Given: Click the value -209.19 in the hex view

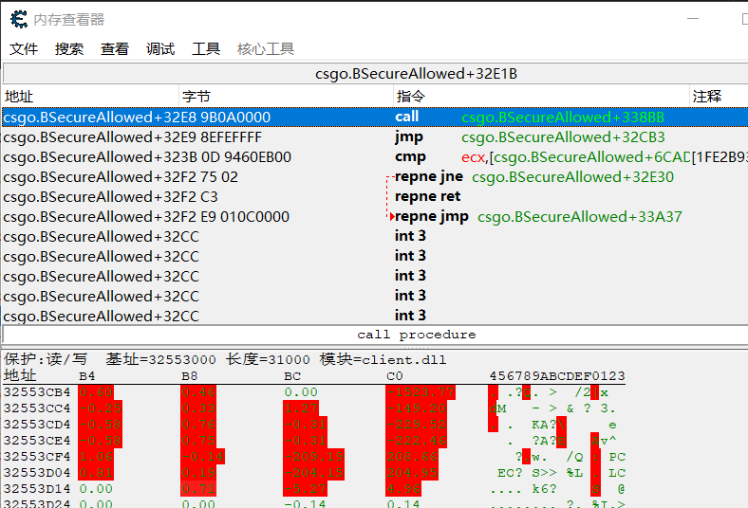Looking at the screenshot, I should [x=313, y=457].
